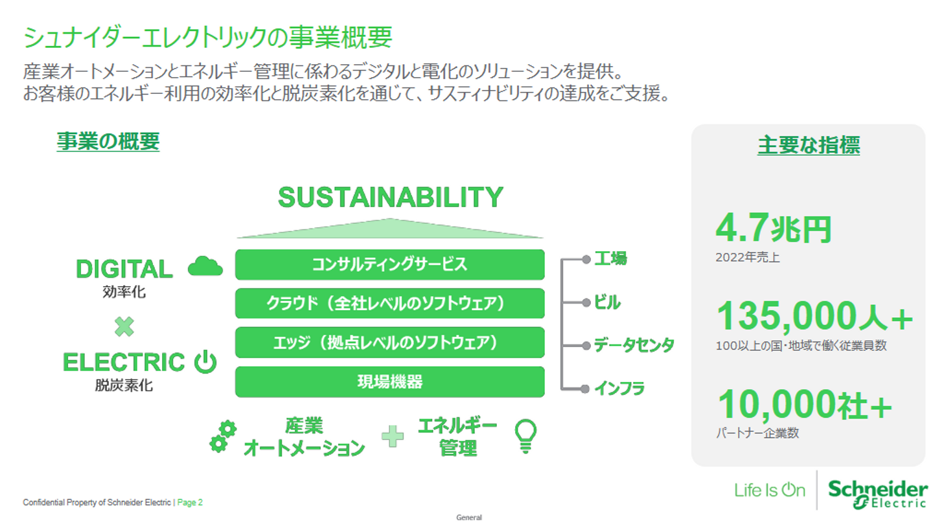Click the power icon beside ELECTRIC

(205, 362)
